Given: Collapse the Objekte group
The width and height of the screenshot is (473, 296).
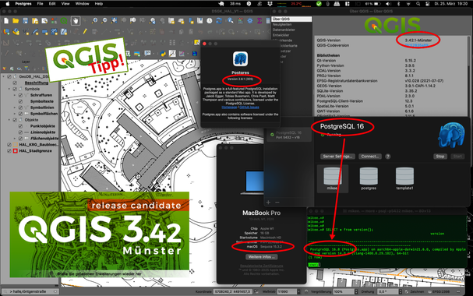Looking at the screenshot, I should tap(9, 120).
